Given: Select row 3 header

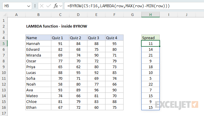Looking at the screenshot, I should 3,32.
